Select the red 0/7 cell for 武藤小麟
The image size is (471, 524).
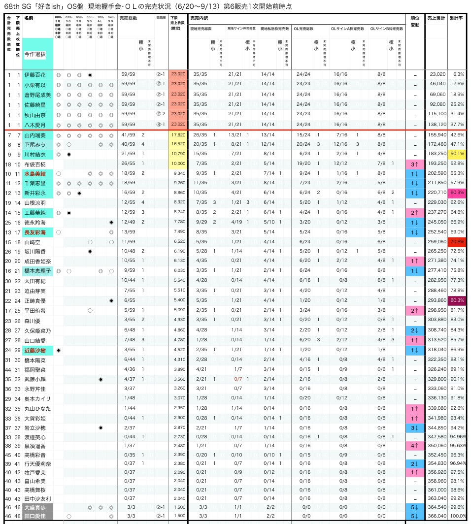coord(238,379)
